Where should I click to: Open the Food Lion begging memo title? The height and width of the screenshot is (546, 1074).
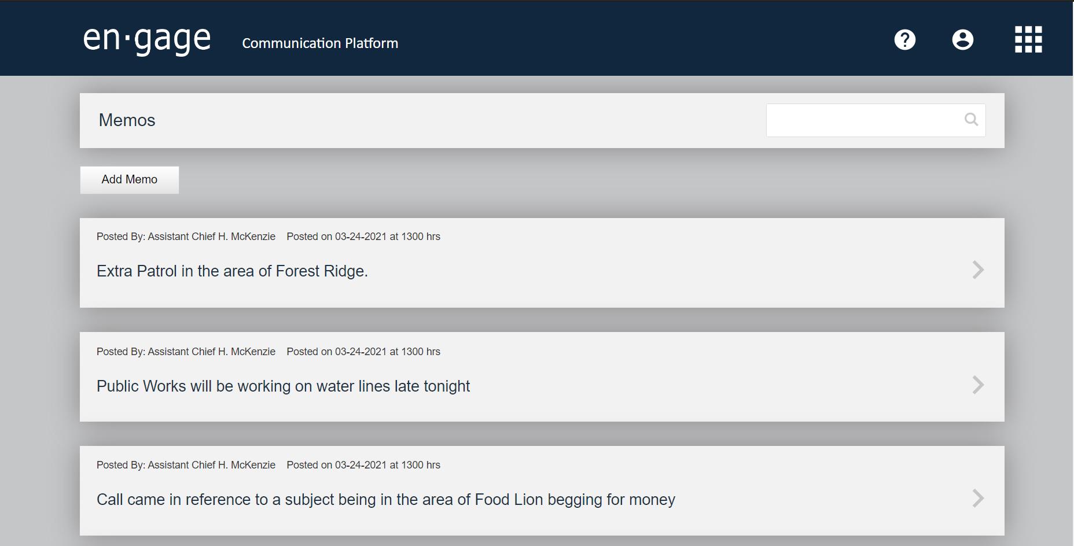[x=385, y=500]
